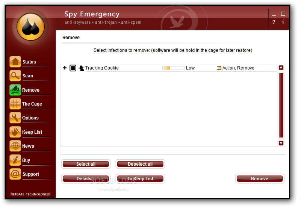
Task: Send selection To Keep List button
Action: click(x=140, y=179)
